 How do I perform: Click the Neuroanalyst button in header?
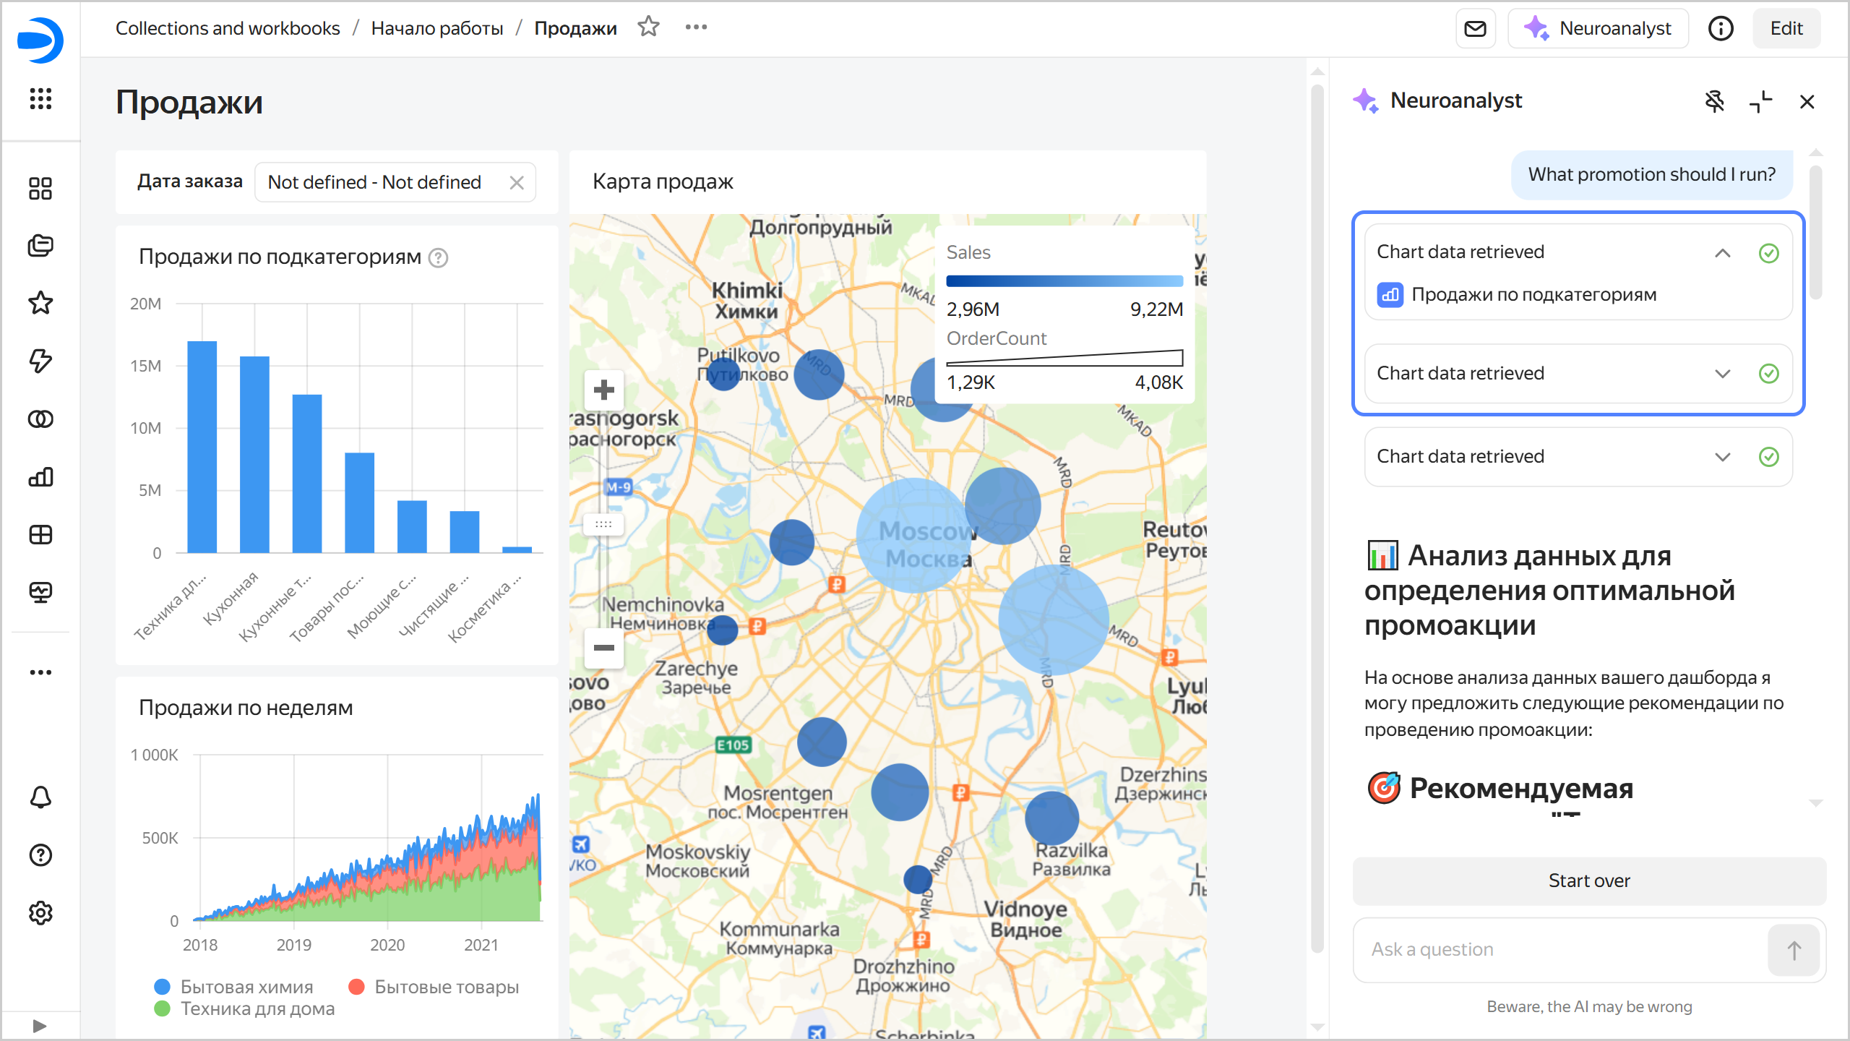click(1598, 28)
